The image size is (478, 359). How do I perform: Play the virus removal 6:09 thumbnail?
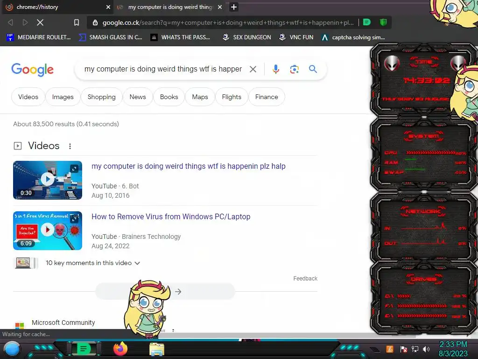point(48,230)
